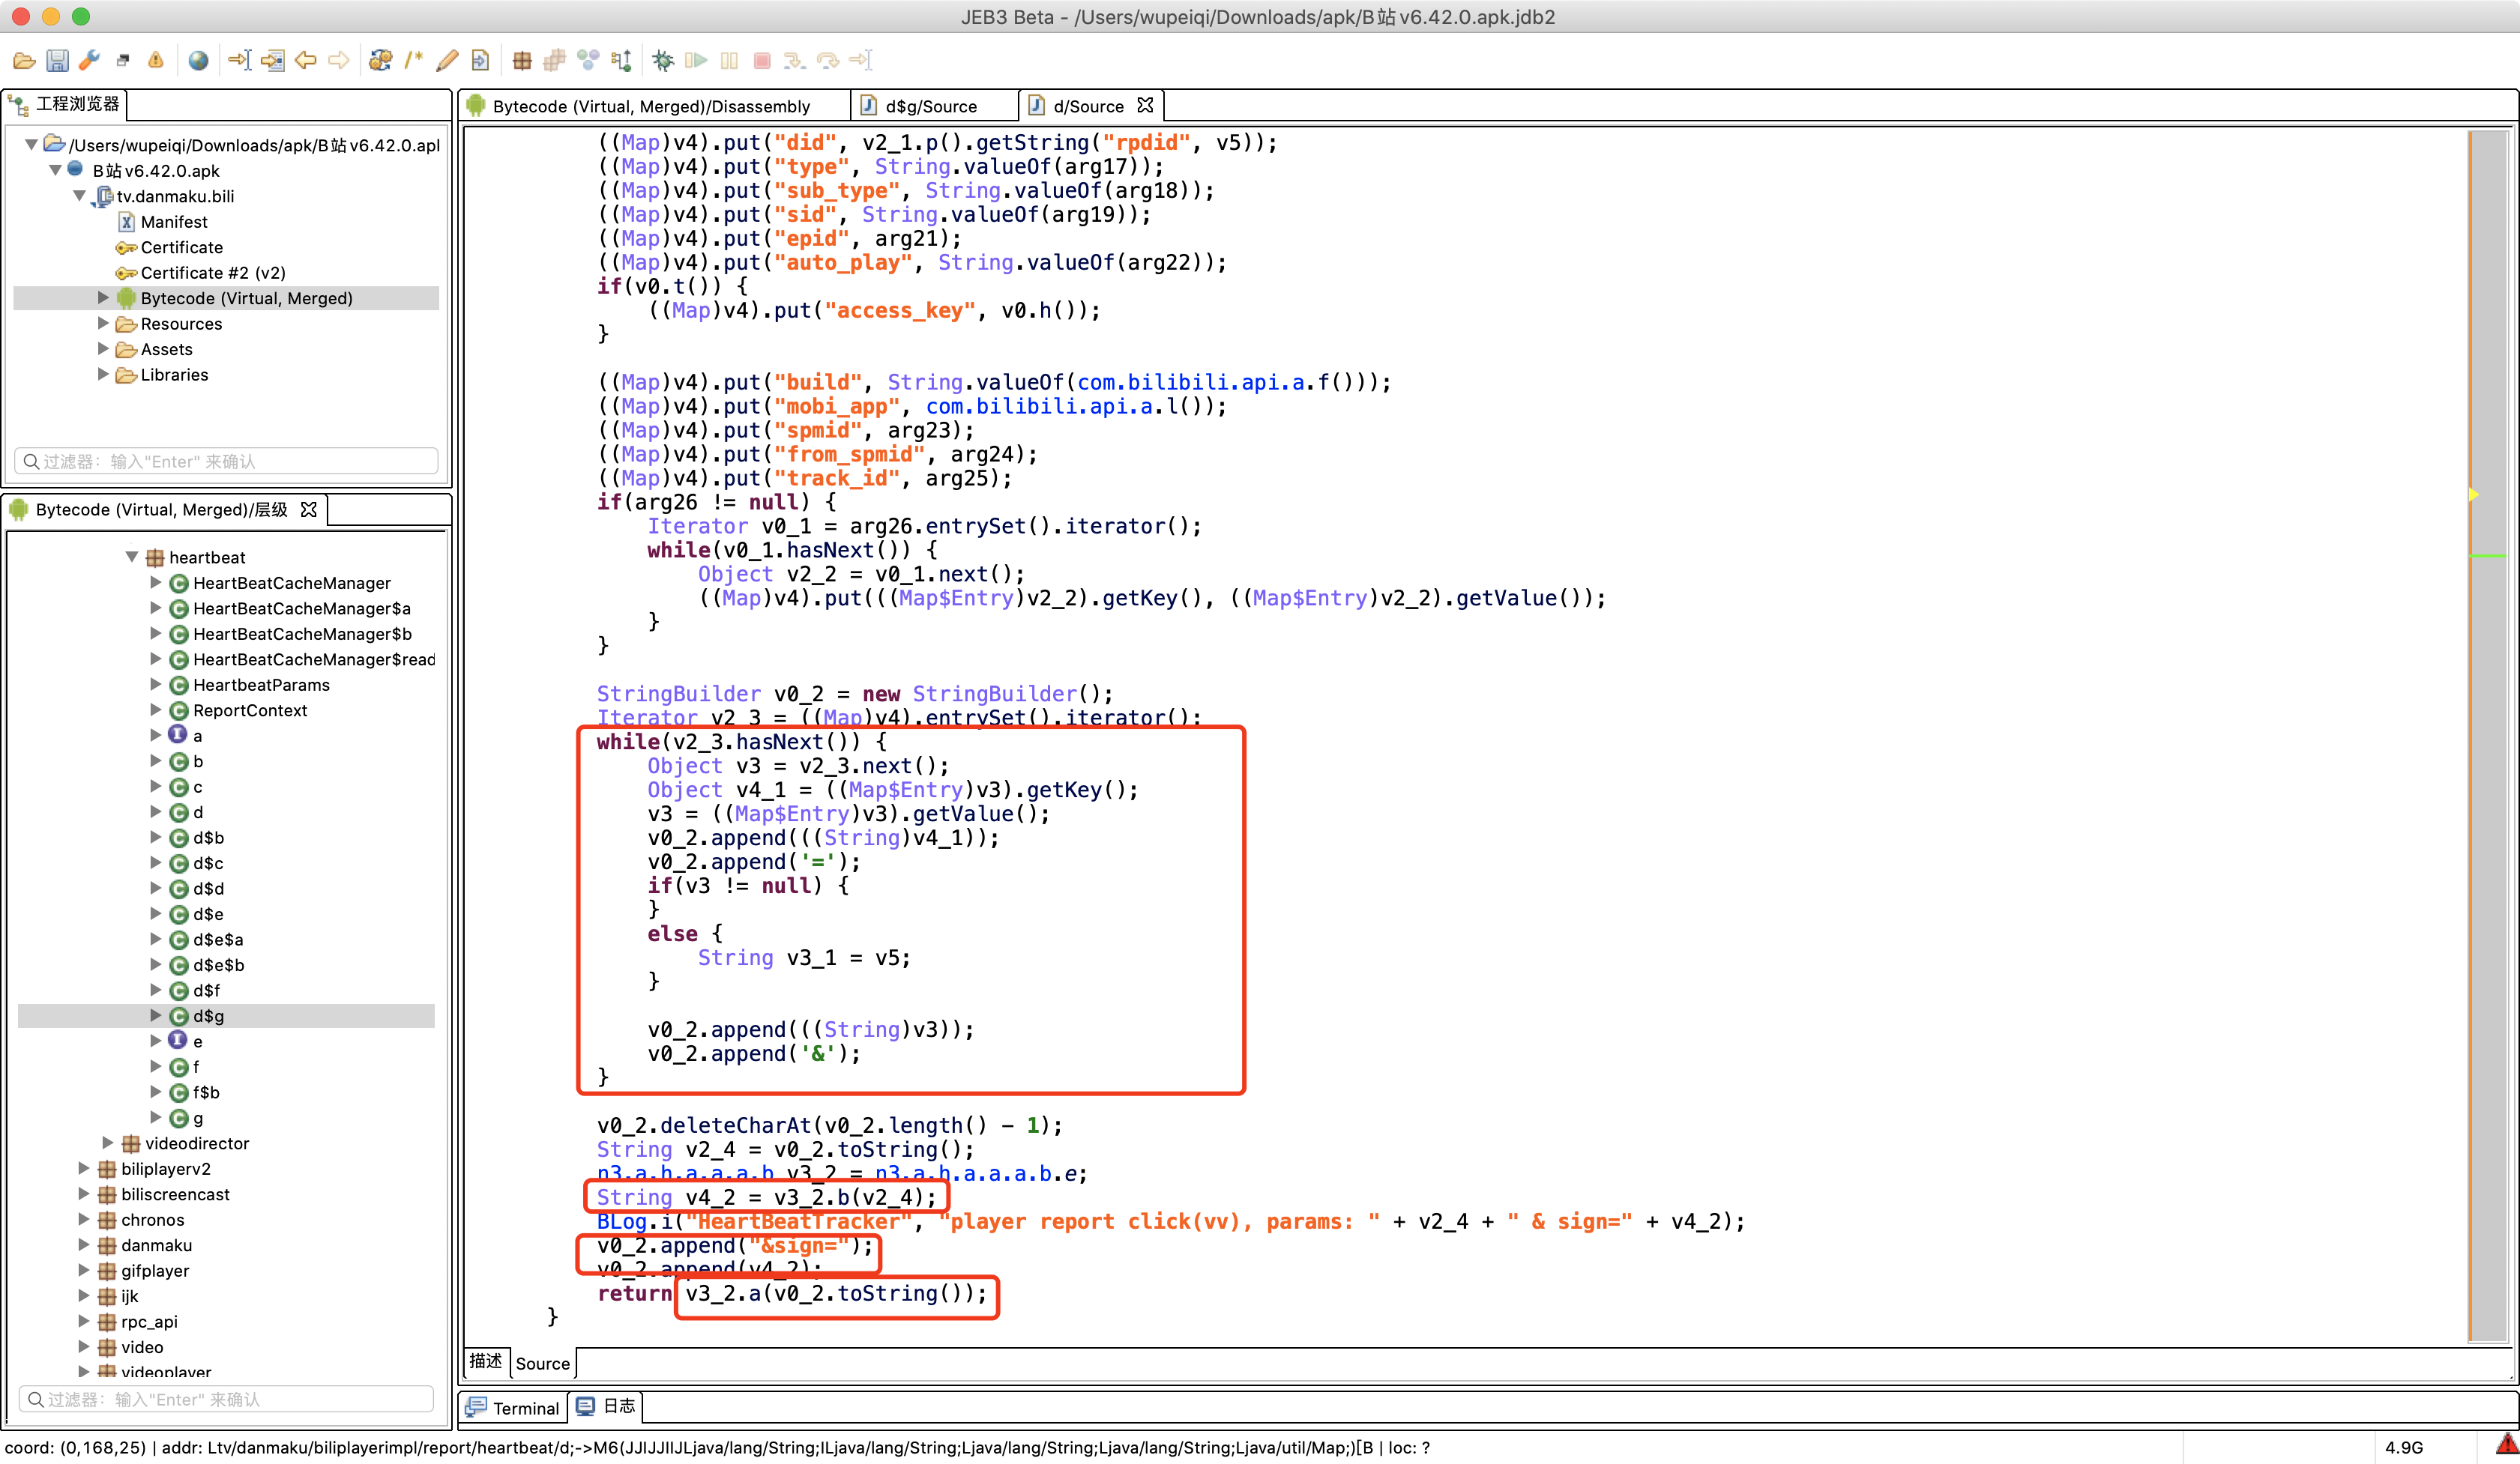Click the debugger stop red square icon

(x=762, y=61)
